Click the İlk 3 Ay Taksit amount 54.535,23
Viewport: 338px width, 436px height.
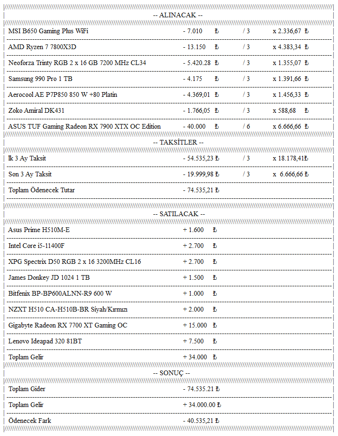coord(201,159)
